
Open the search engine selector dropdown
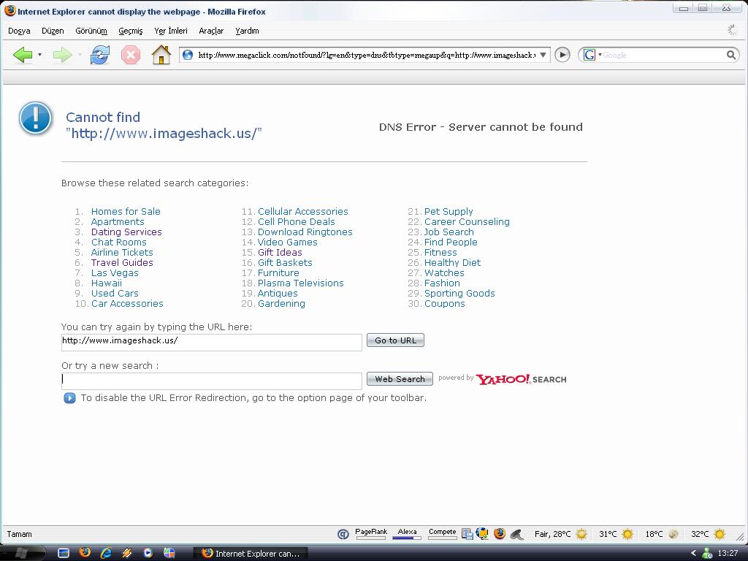point(600,55)
